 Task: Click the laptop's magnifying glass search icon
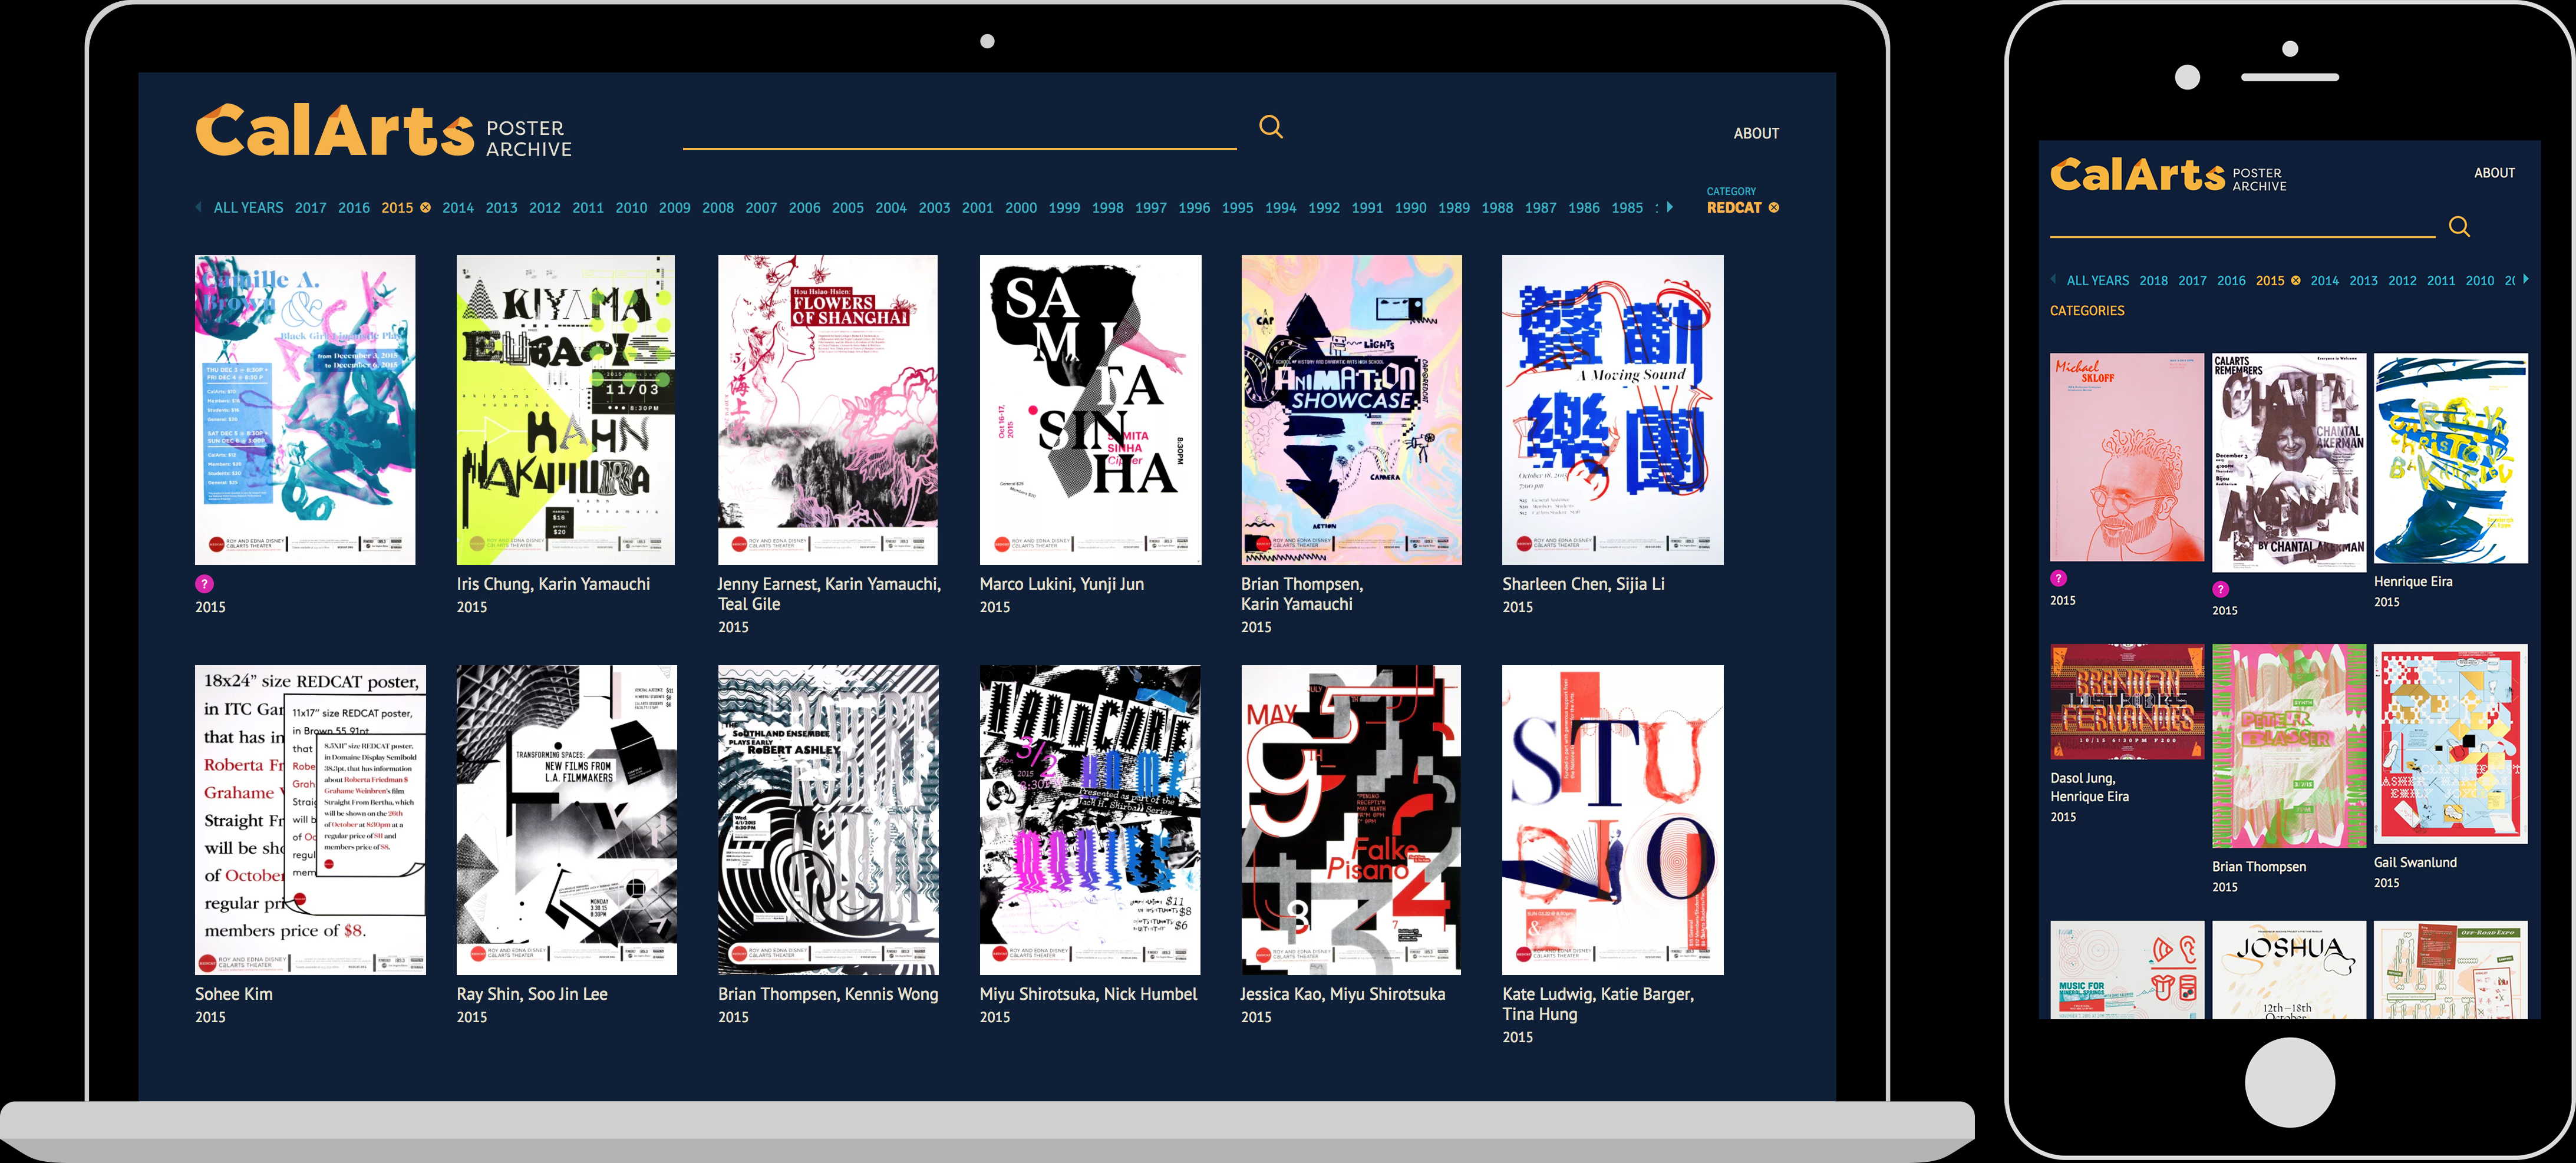1270,127
